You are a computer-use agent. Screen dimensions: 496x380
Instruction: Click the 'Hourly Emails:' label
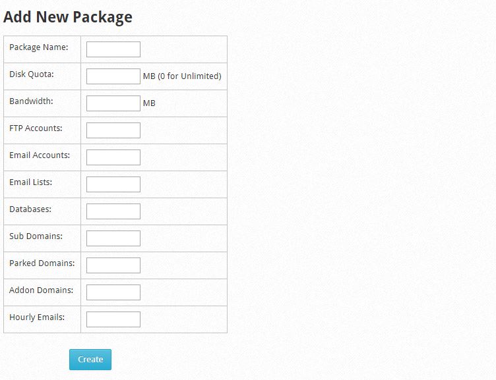[37, 317]
